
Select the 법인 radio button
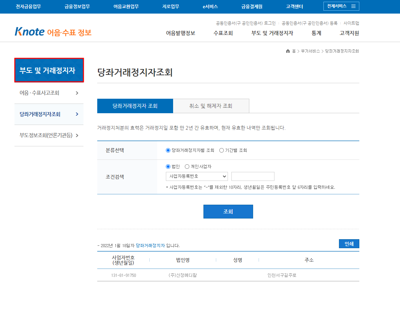click(168, 166)
